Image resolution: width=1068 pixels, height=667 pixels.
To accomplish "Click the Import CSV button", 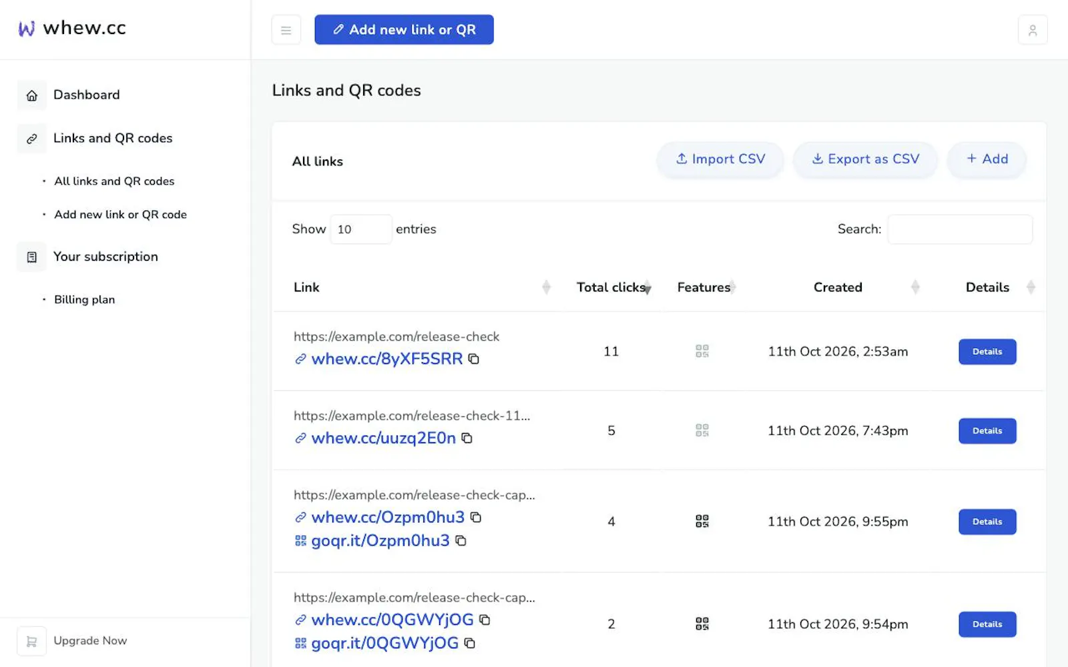I will [x=720, y=159].
